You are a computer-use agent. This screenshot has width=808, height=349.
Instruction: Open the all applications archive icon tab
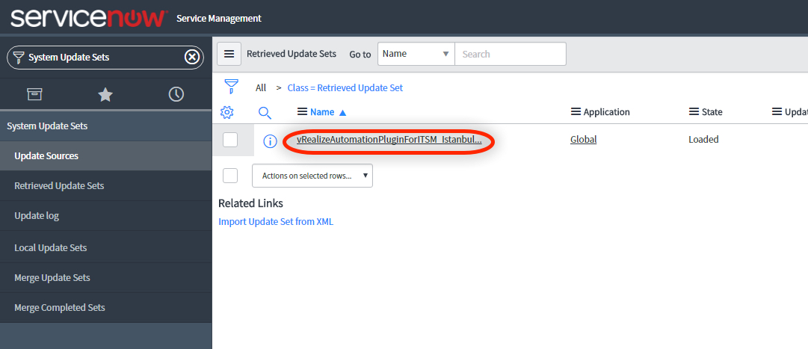[34, 94]
